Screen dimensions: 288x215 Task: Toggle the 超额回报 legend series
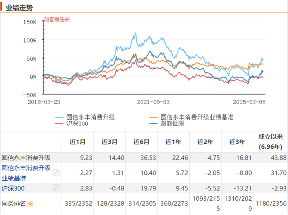pos(167,123)
